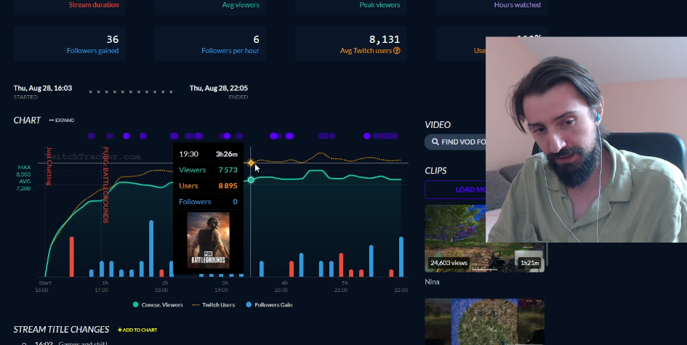Screen dimensions: 687x345
Task: Click the 20:00 label on time axis
Action: (x=281, y=290)
